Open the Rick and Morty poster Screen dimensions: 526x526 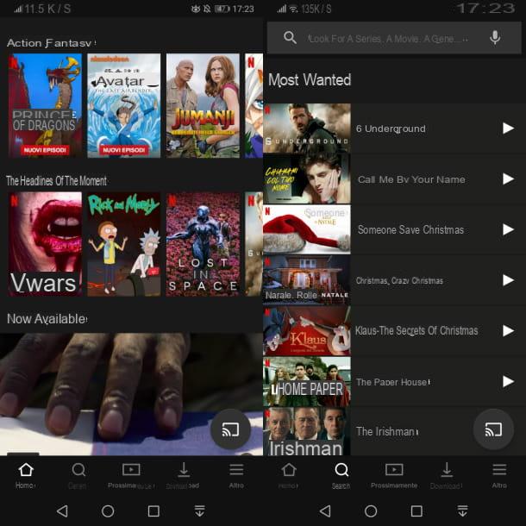[x=124, y=244]
